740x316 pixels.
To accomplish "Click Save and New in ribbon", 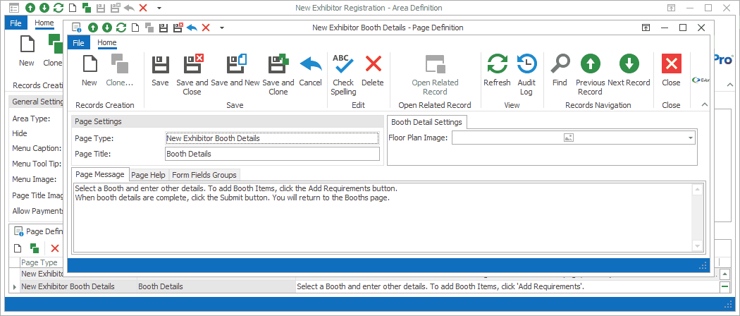I will [x=235, y=71].
